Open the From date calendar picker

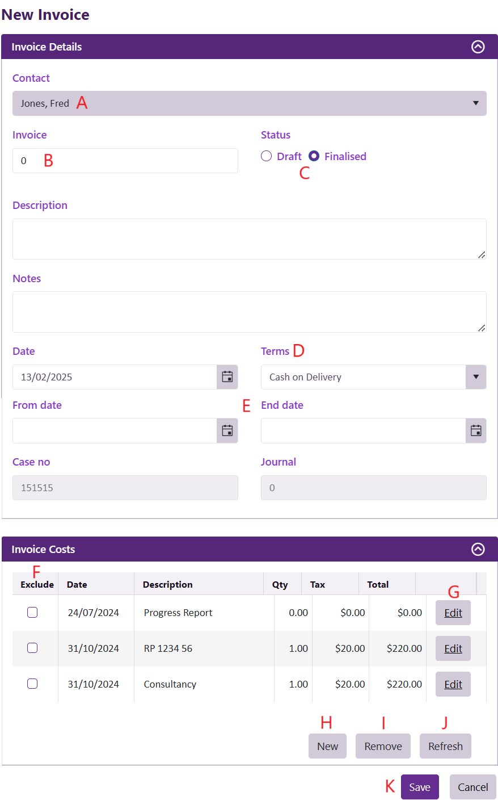227,431
